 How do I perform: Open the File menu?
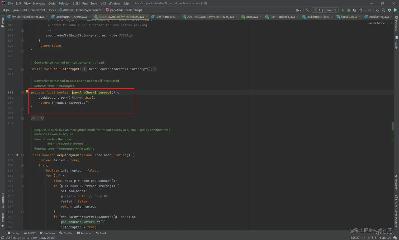click(x=11, y=3)
